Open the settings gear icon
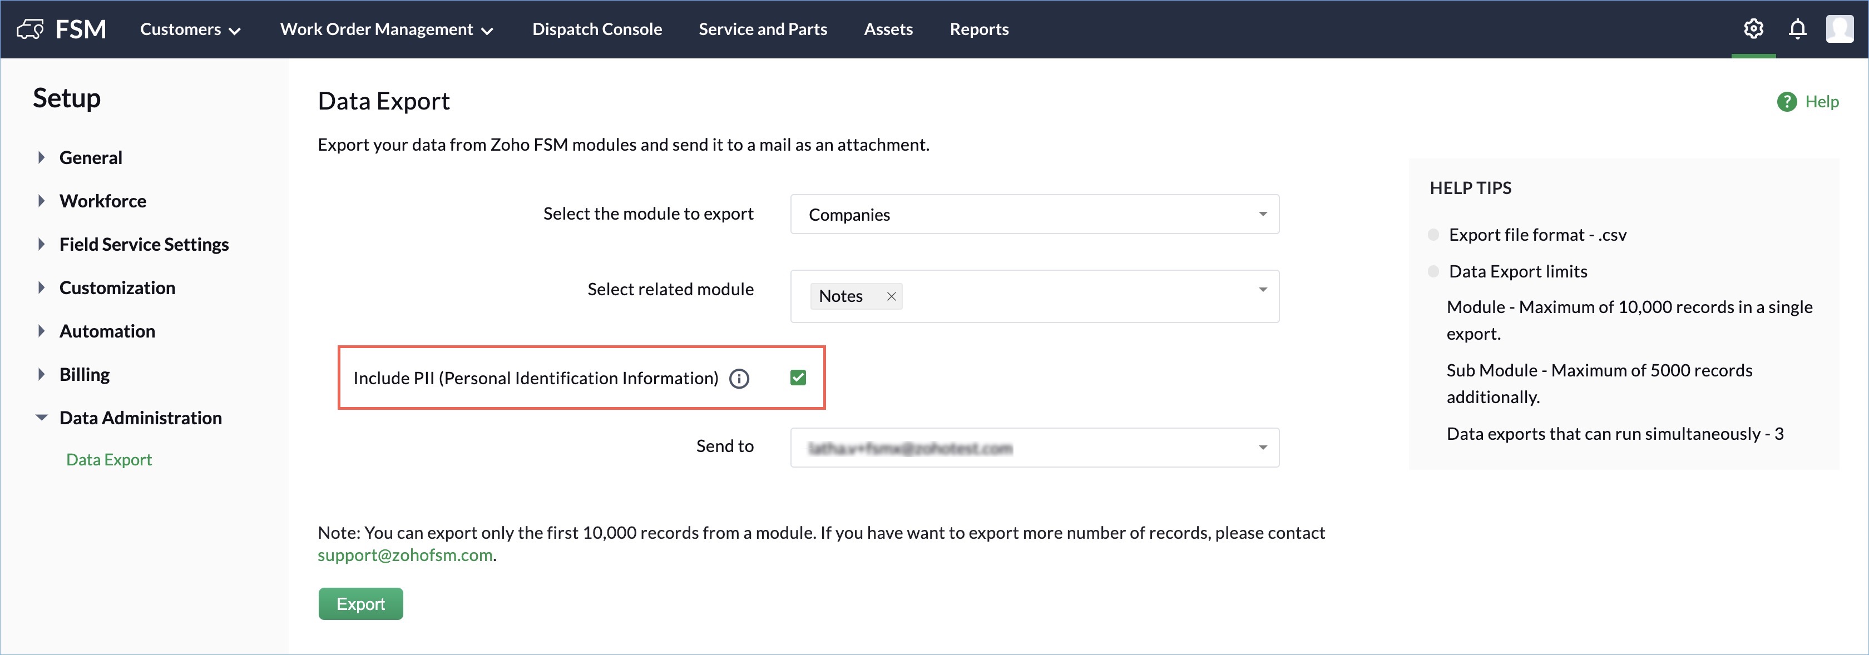This screenshot has height=655, width=1869. click(1753, 29)
